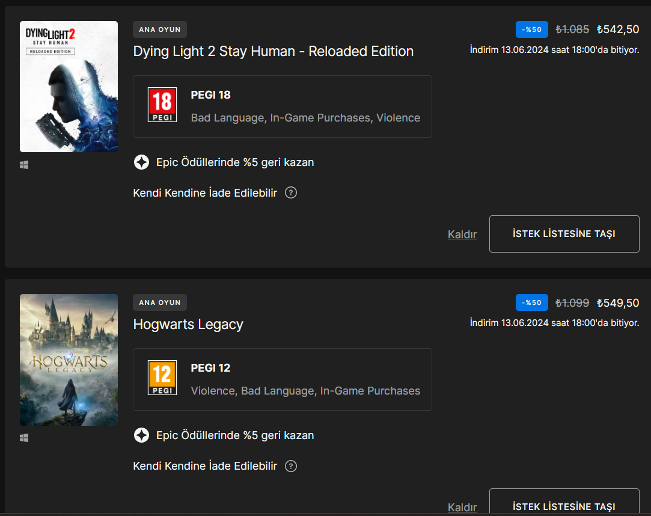Click the PEGI 12 rating badge

click(162, 378)
